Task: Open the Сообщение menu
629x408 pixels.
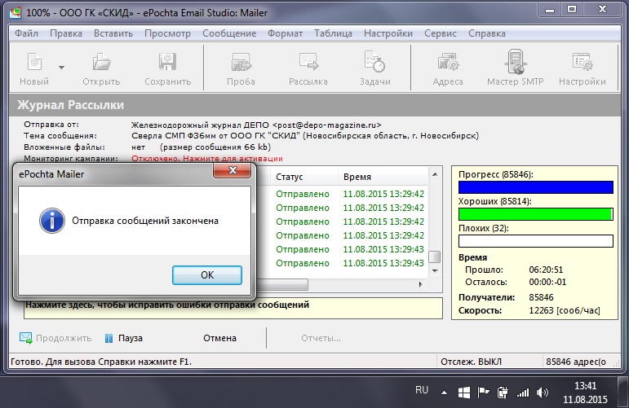Action: point(229,33)
